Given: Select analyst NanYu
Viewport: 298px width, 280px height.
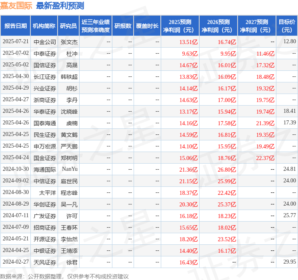Looking at the screenshot, I should point(70,169).
